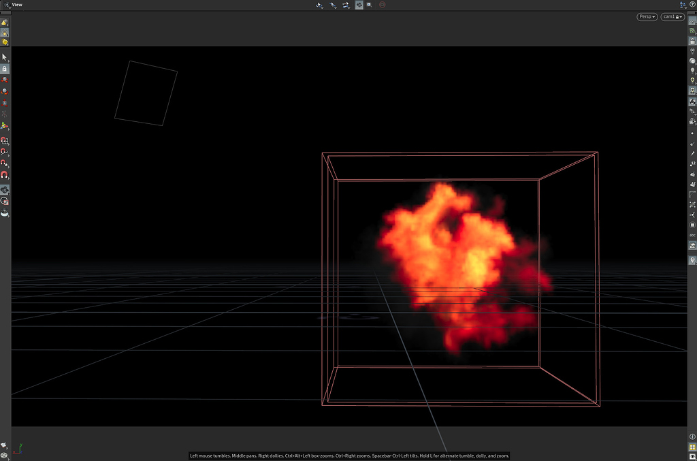Toggle the secure selection lock in the left toolbar

tap(4, 67)
